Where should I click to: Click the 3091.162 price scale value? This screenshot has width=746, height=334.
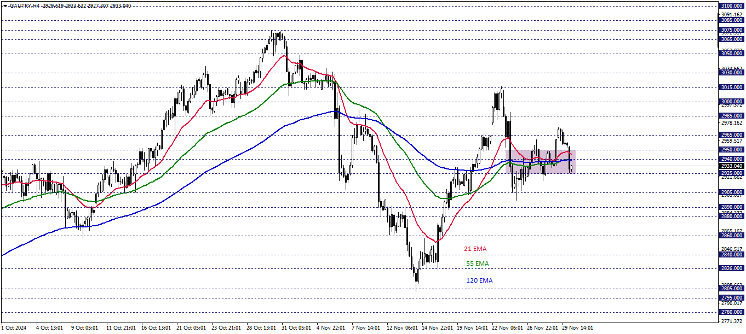pyautogui.click(x=732, y=15)
